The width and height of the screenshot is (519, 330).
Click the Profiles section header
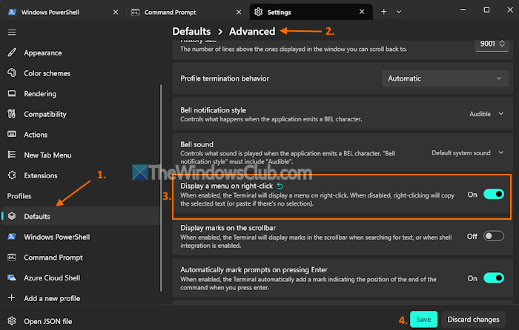(19, 196)
